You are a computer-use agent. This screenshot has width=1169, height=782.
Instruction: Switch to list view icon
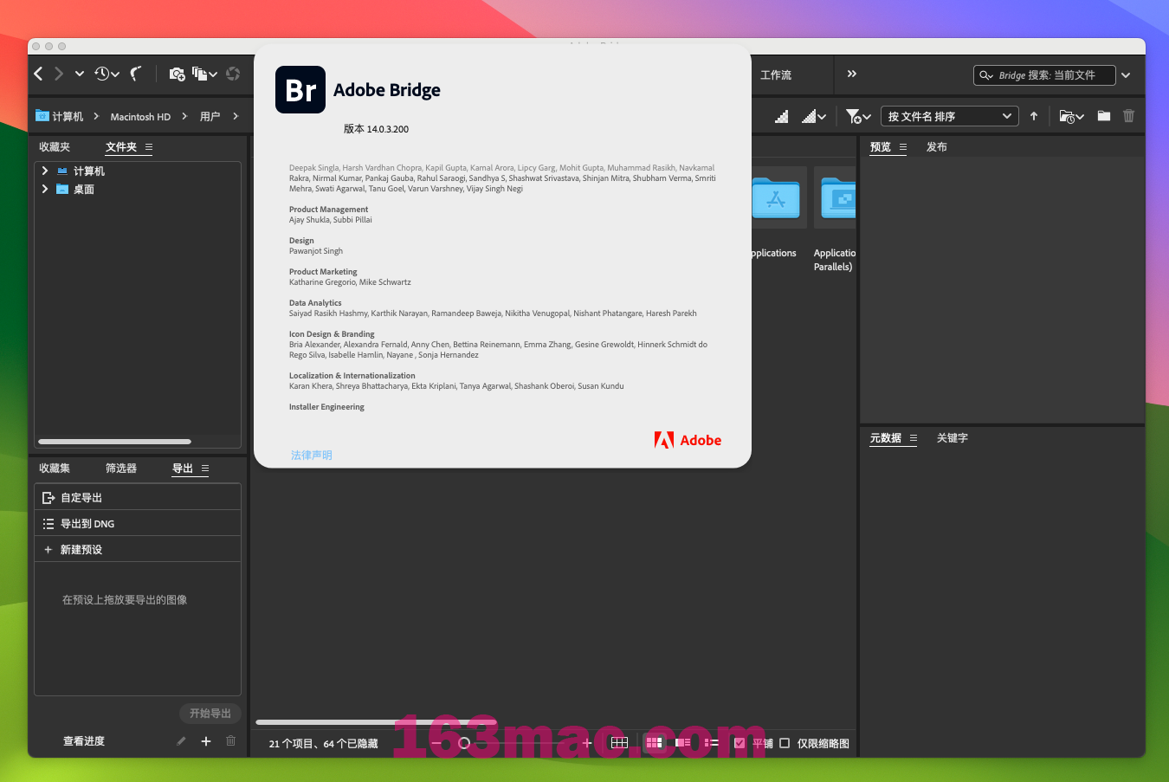(x=712, y=742)
